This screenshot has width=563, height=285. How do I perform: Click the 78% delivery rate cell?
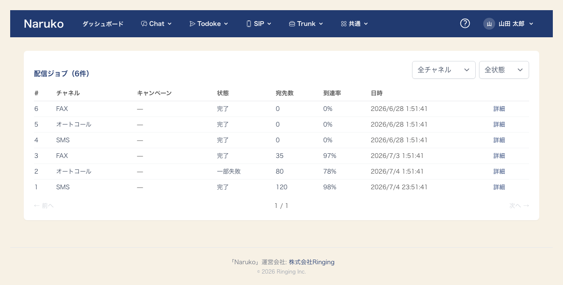(330, 172)
